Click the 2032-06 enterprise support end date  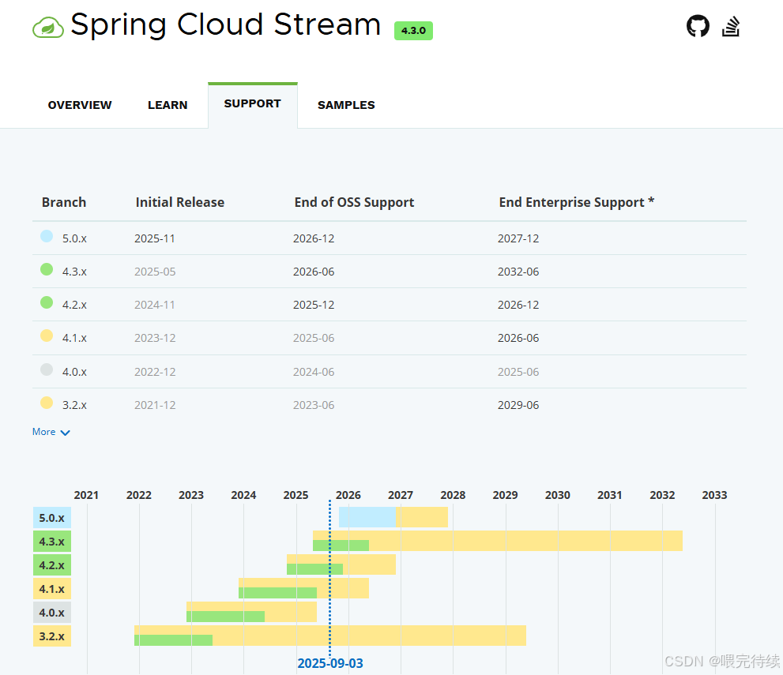tap(518, 272)
